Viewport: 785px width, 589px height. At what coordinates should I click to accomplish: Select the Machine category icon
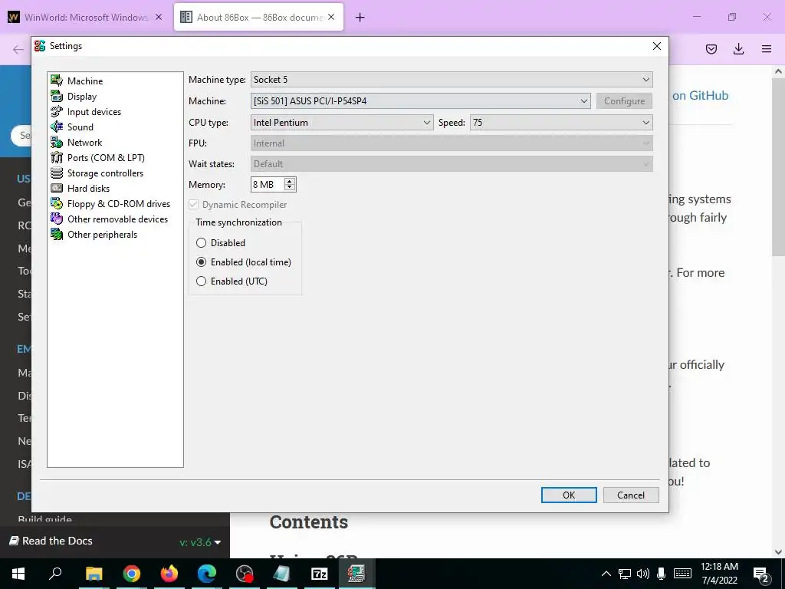pyautogui.click(x=57, y=81)
